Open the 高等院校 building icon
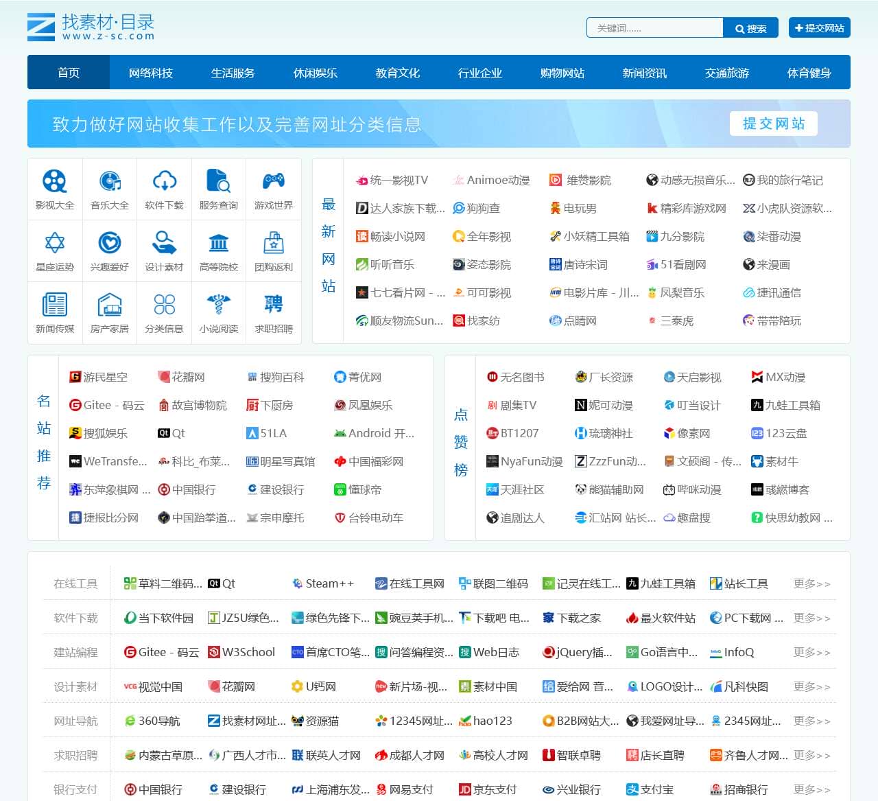The image size is (878, 801). (219, 243)
